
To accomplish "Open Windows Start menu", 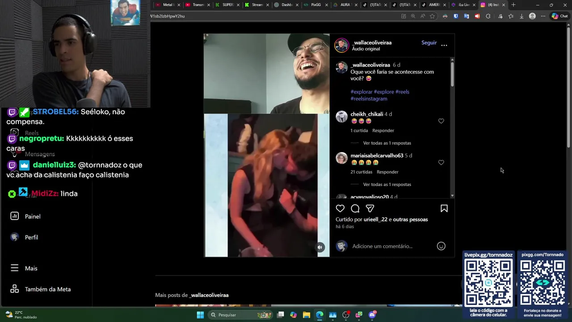I will click(x=200, y=315).
